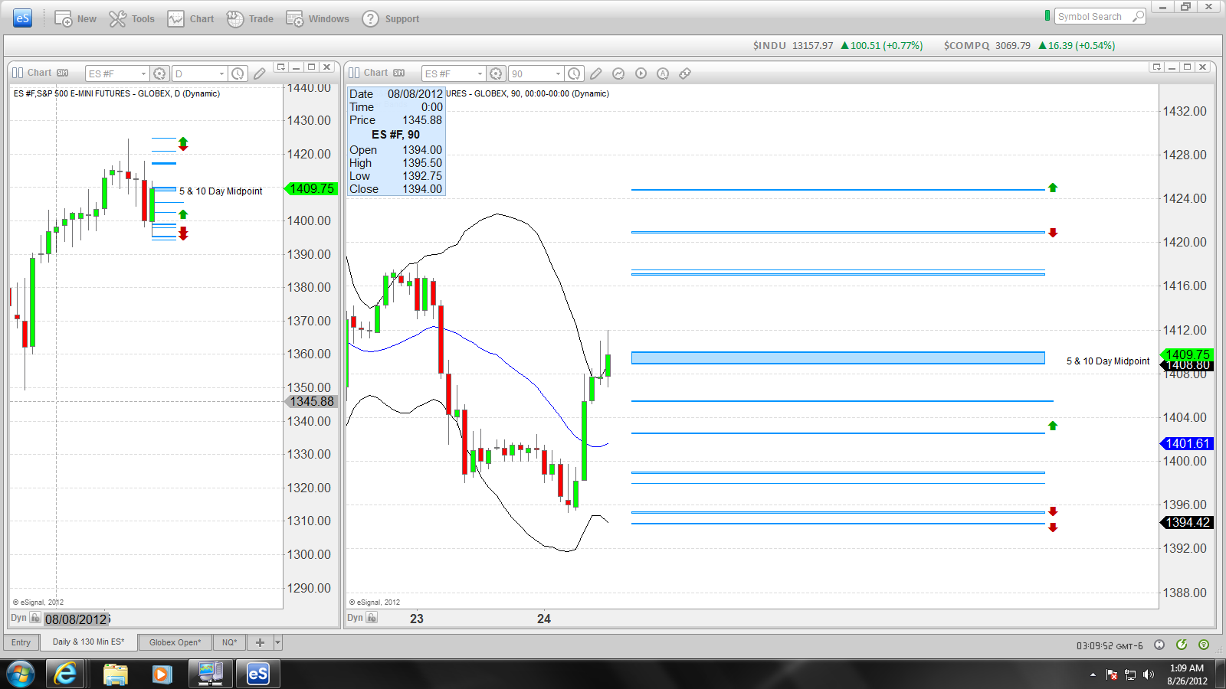Click the 1401.61 blue price marker

click(x=1186, y=443)
